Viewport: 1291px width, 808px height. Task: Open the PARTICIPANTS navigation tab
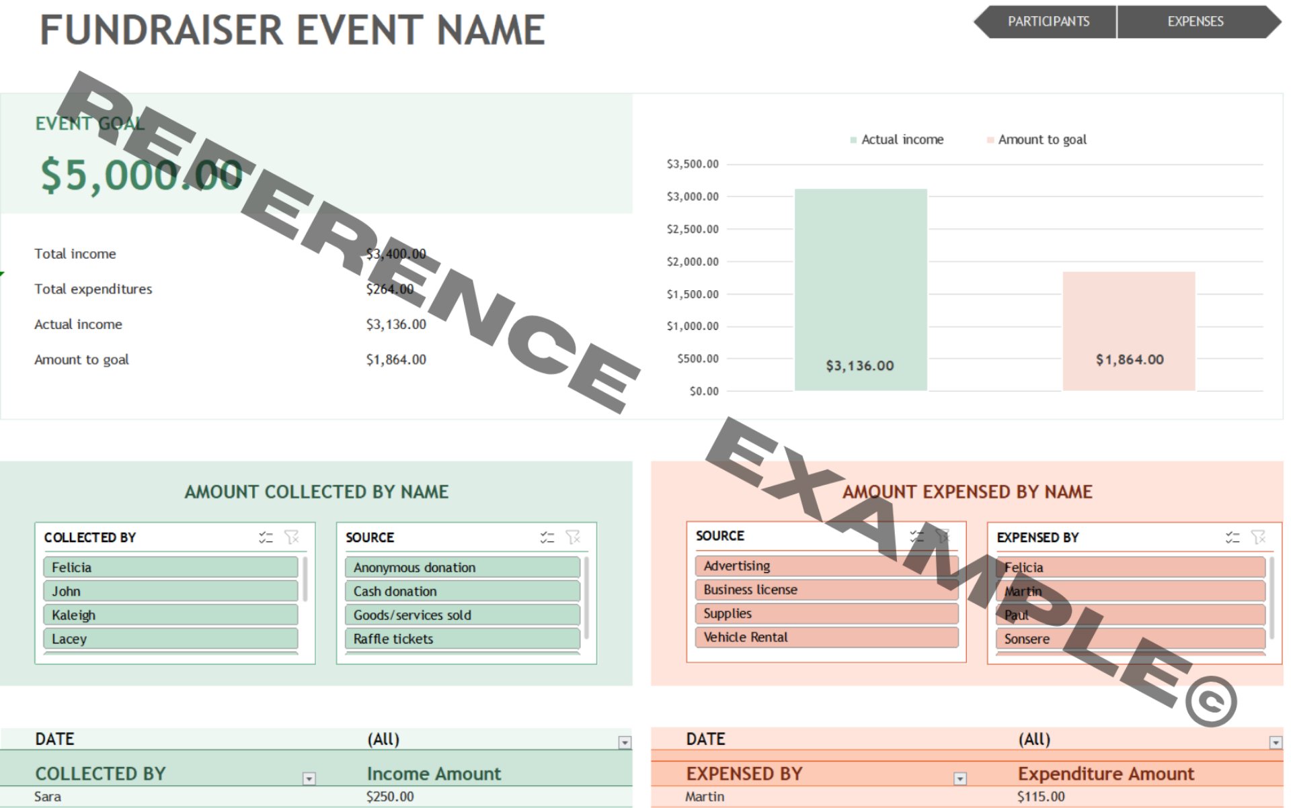point(1047,21)
